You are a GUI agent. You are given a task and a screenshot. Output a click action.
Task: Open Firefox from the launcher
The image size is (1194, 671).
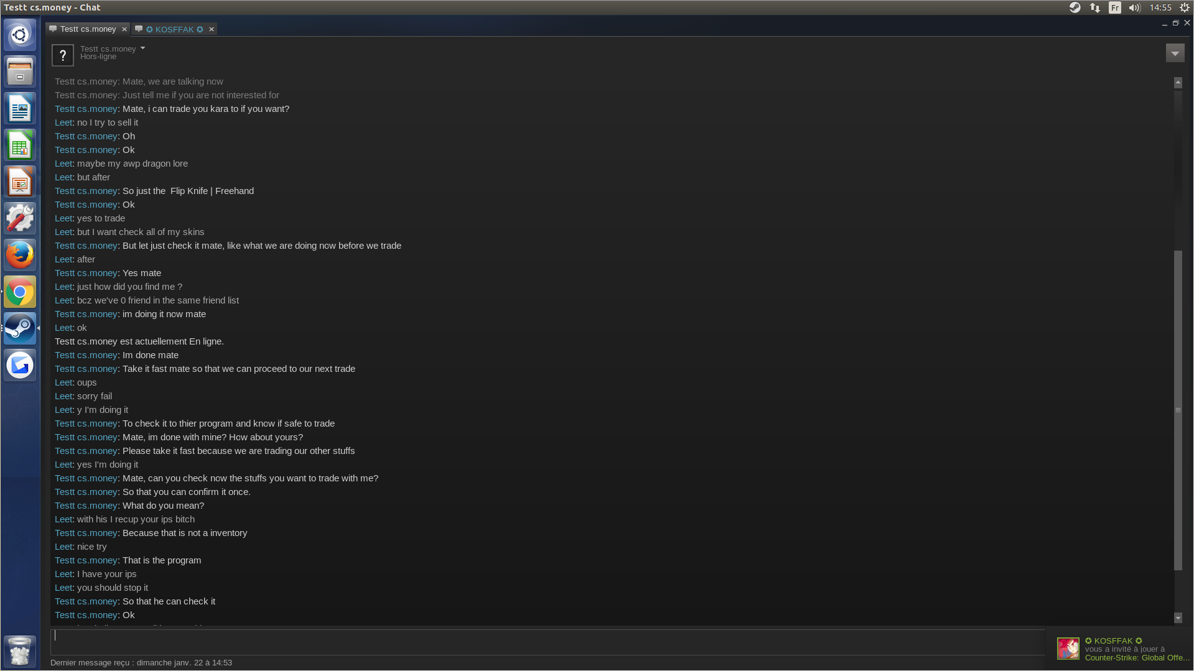click(x=20, y=255)
